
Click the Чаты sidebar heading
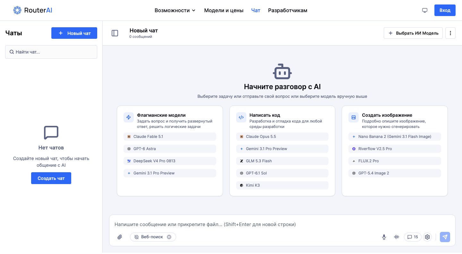coord(14,33)
